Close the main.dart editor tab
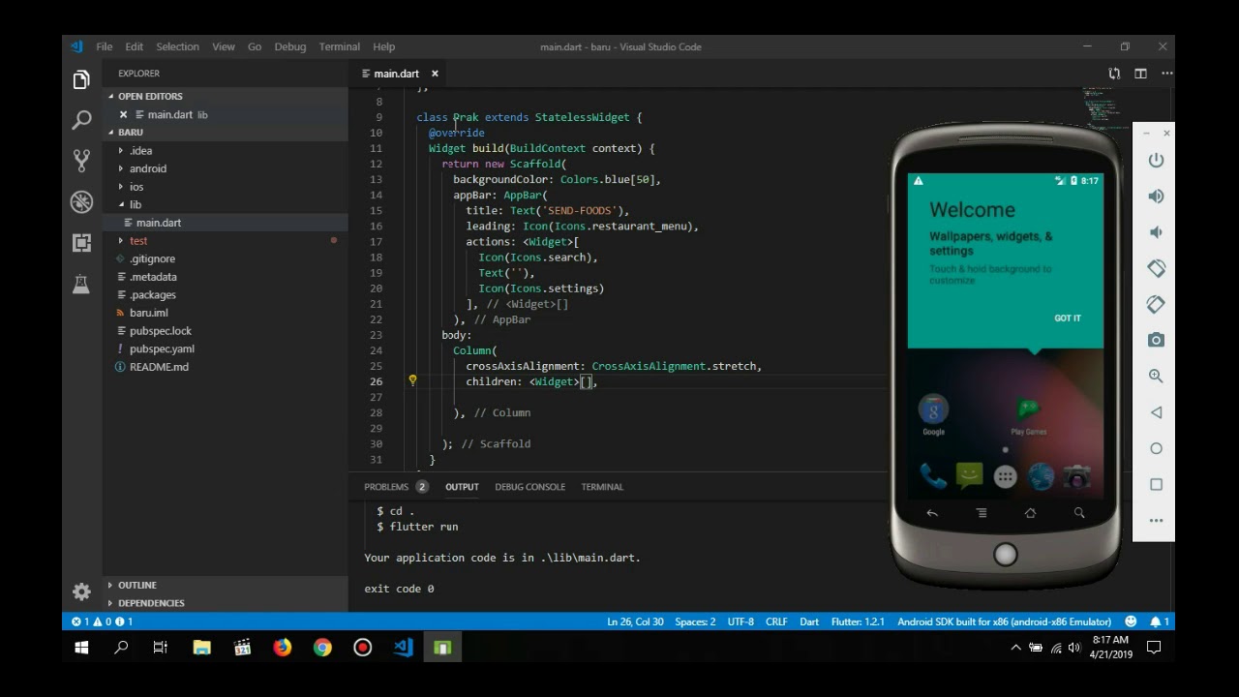The height and width of the screenshot is (697, 1239). coord(435,74)
